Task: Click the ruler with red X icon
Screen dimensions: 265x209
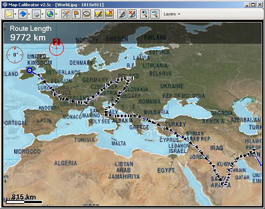Action: point(109,14)
